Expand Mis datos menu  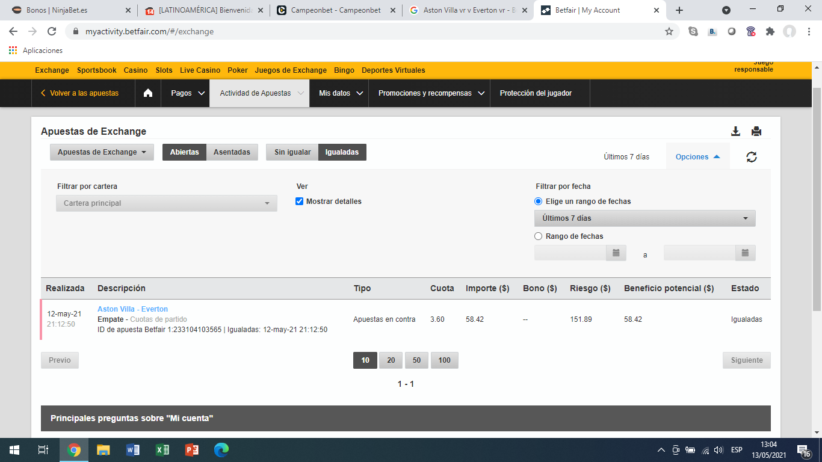340,93
